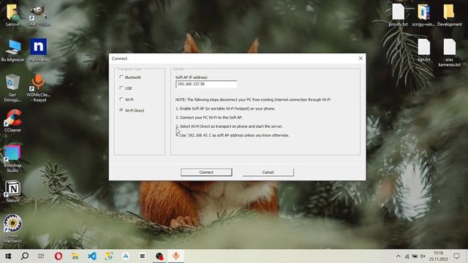
Task: Launch Opera browser from taskbar
Action: [58, 256]
